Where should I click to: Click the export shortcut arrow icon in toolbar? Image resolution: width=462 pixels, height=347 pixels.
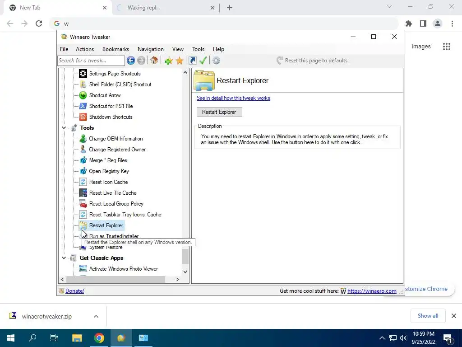pyautogui.click(x=192, y=61)
